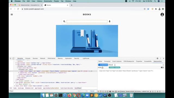
Task: Clear the SelectorsHub selector input with x
Action: pos(163,65)
